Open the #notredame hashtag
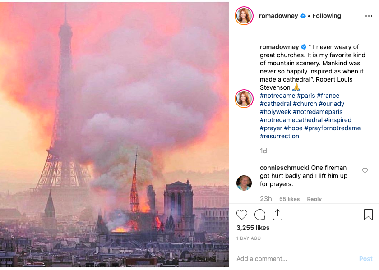The image size is (379, 270). point(277,96)
